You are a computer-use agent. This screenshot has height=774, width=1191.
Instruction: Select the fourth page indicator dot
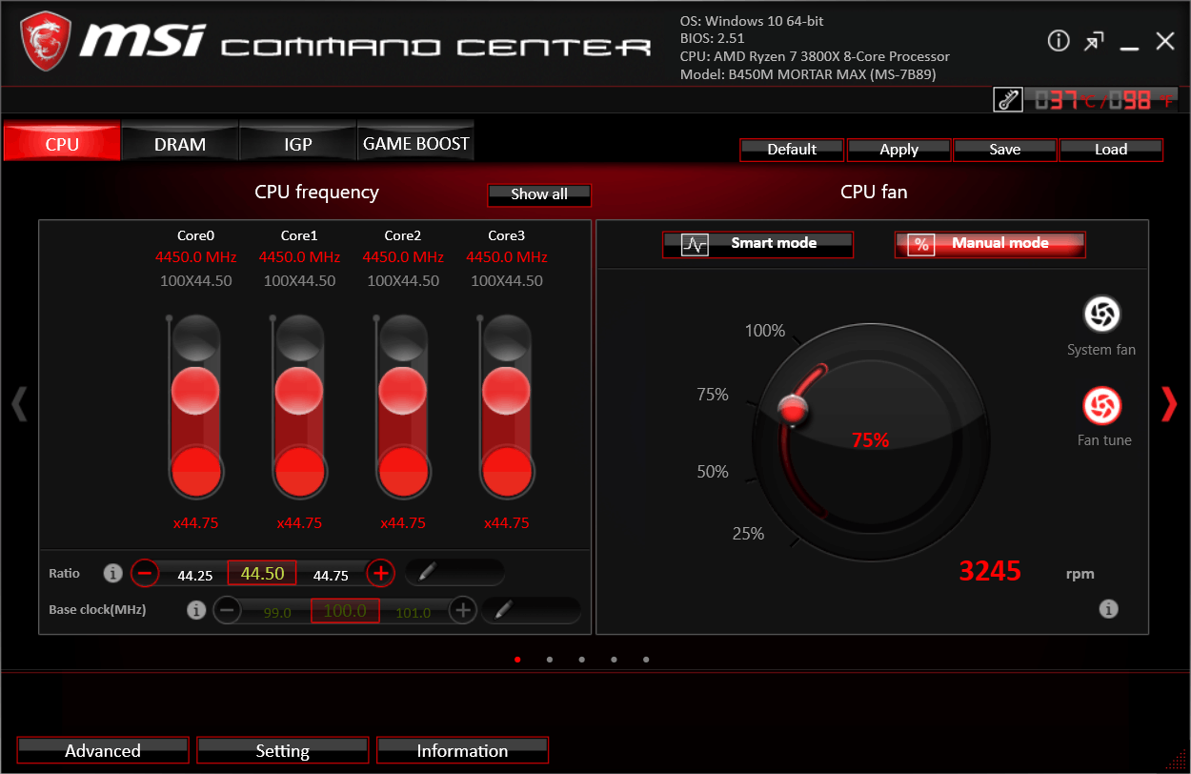pos(614,659)
